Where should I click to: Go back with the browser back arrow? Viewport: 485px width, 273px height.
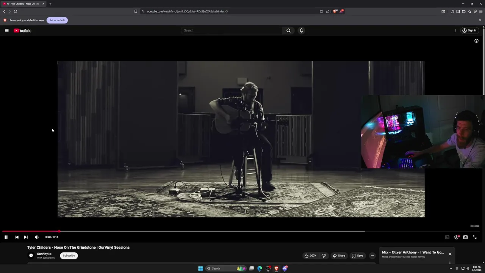point(4,11)
